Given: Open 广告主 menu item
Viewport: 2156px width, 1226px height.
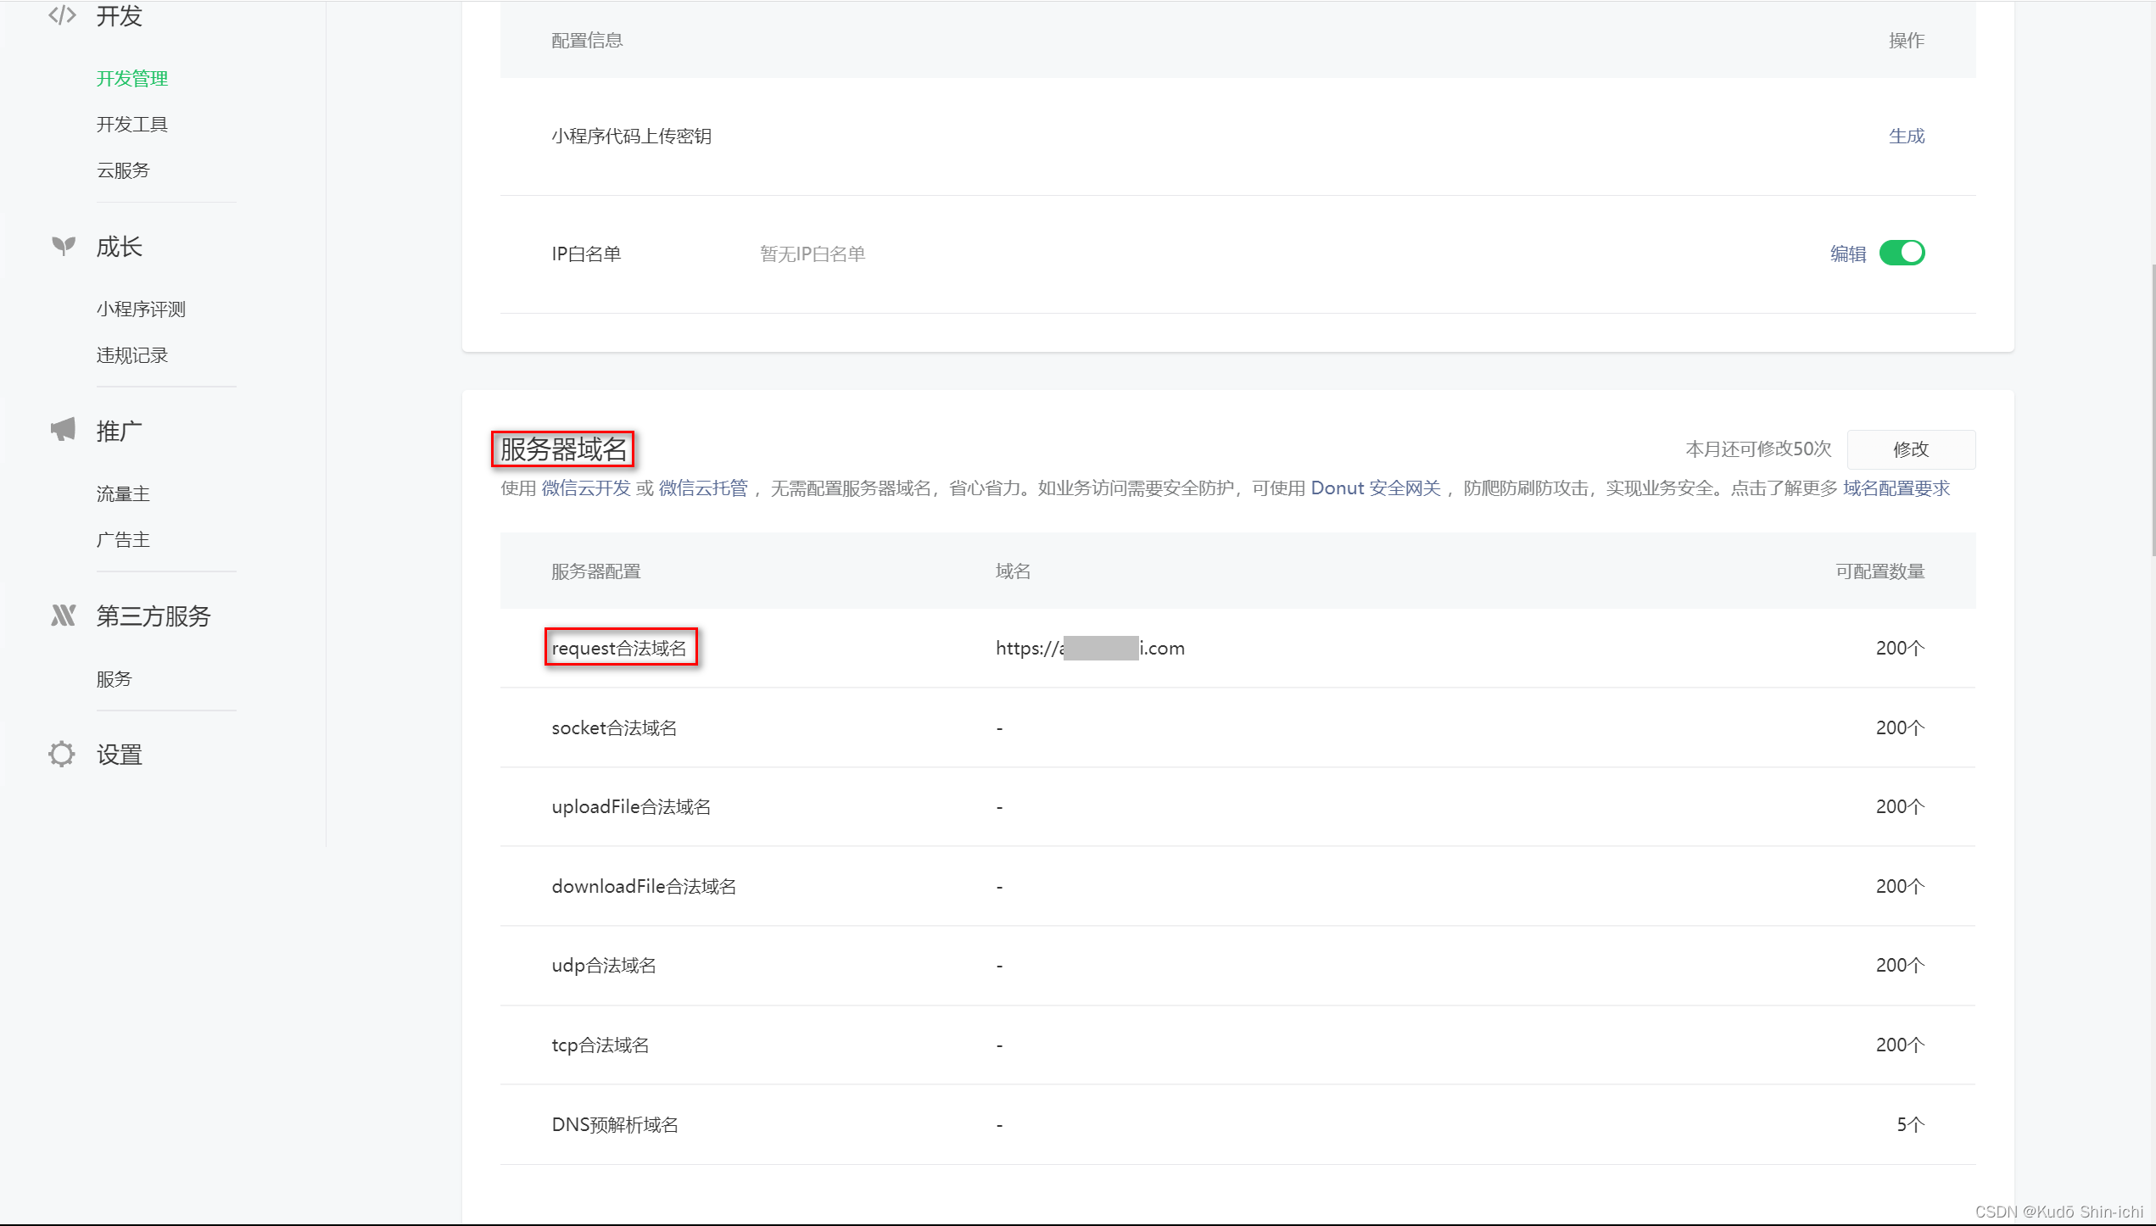Looking at the screenshot, I should tap(123, 540).
